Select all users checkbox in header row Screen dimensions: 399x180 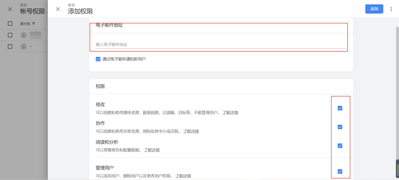(10, 24)
